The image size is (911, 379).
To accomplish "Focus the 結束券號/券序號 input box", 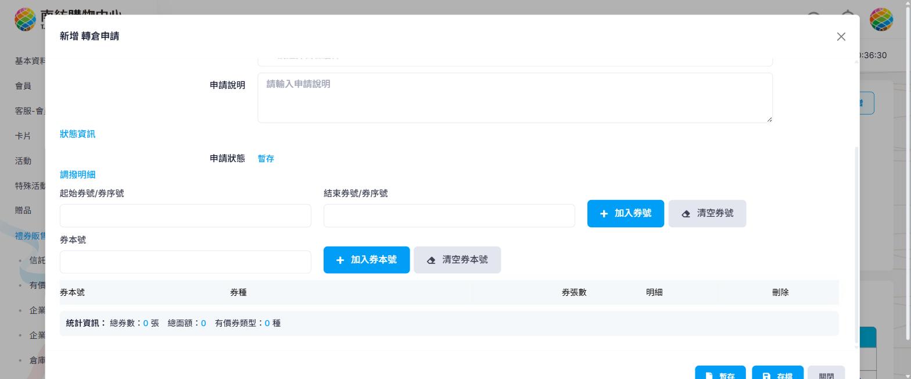I will (x=449, y=216).
